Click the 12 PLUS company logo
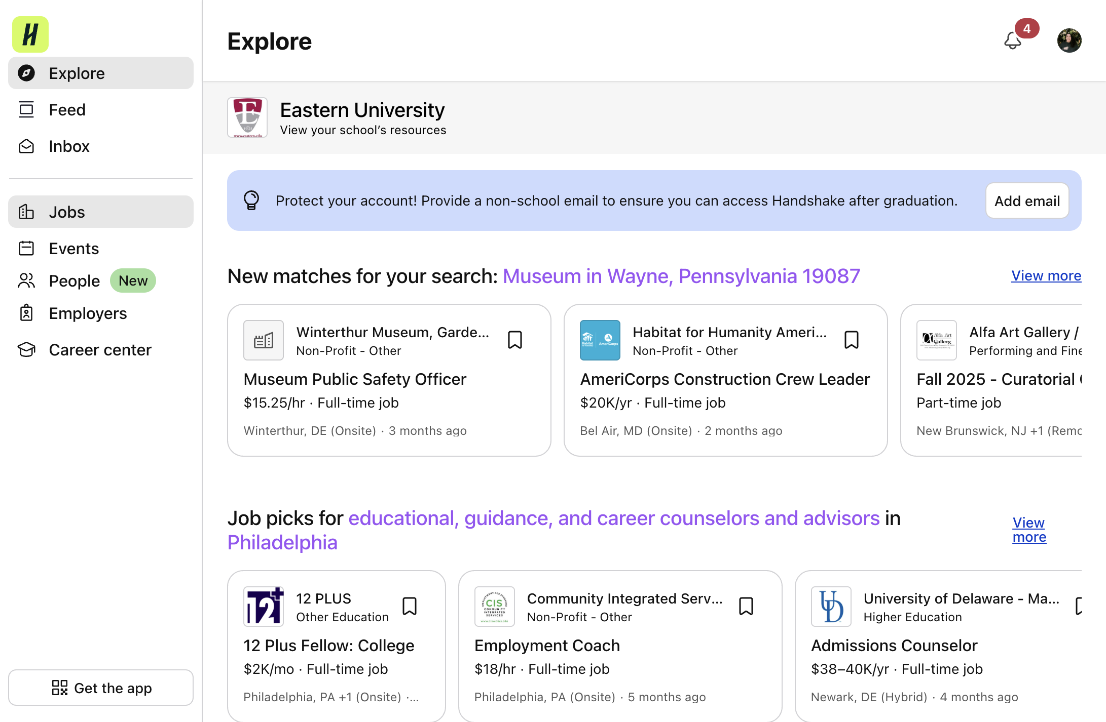The image size is (1106, 722). point(264,607)
